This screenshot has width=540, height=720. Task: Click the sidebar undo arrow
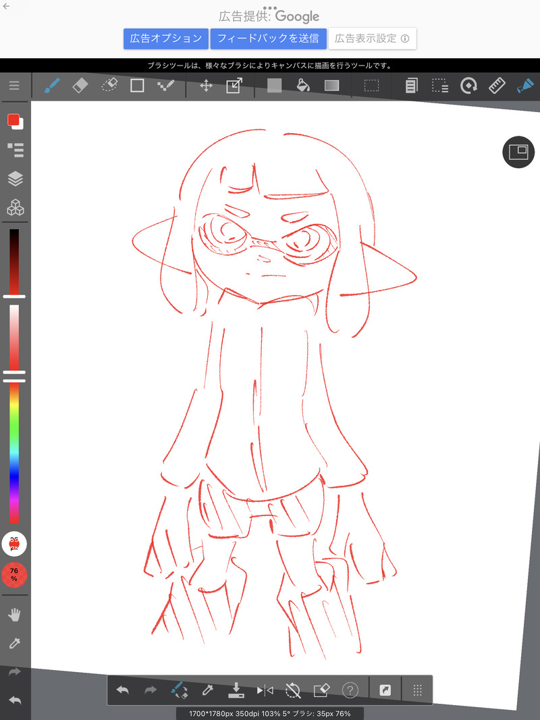point(15,700)
